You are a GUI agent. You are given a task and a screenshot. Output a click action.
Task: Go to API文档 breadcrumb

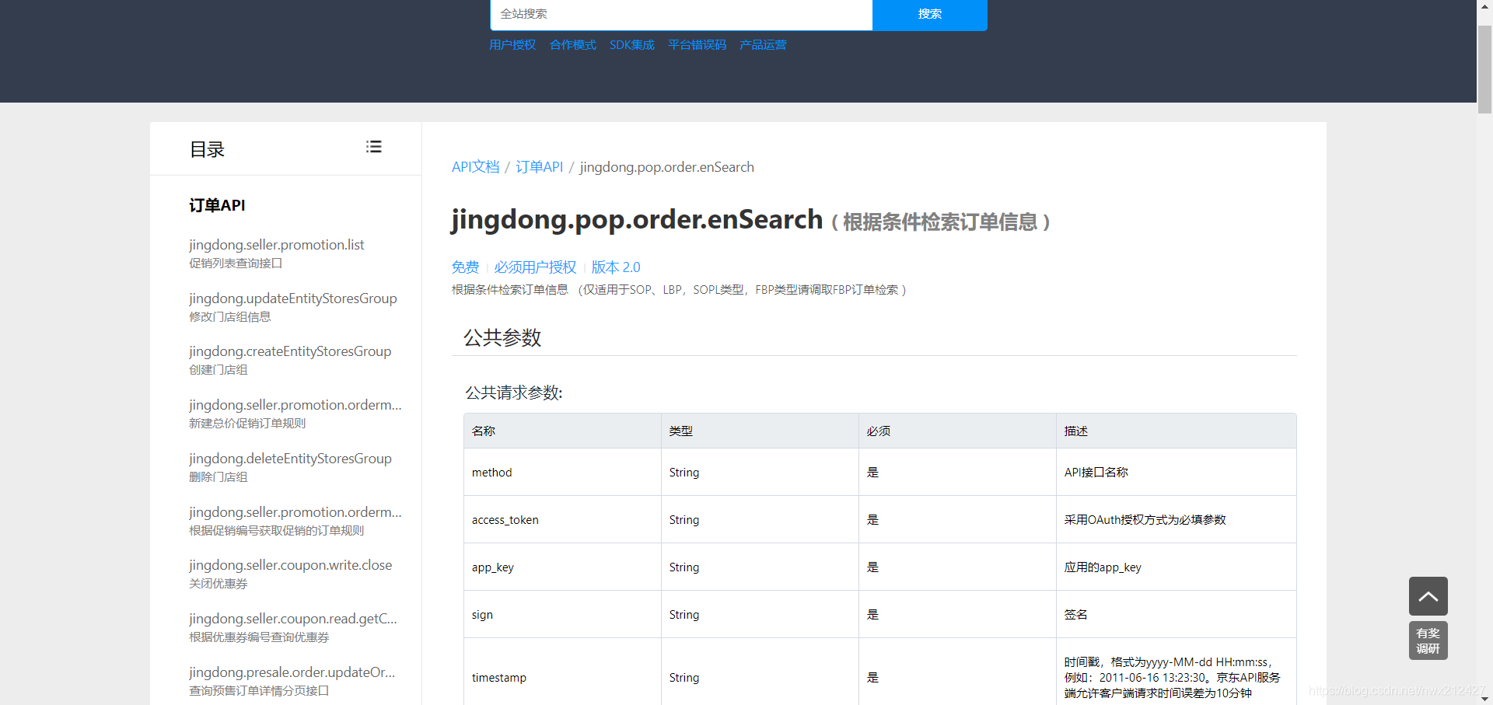tap(475, 167)
